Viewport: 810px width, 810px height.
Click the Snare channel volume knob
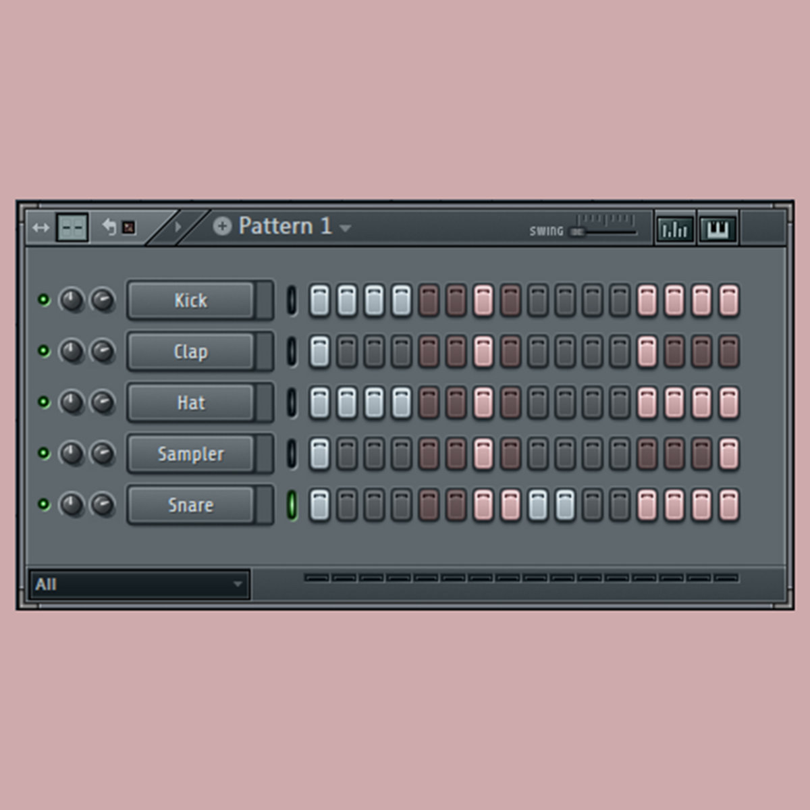pyautogui.click(x=103, y=504)
